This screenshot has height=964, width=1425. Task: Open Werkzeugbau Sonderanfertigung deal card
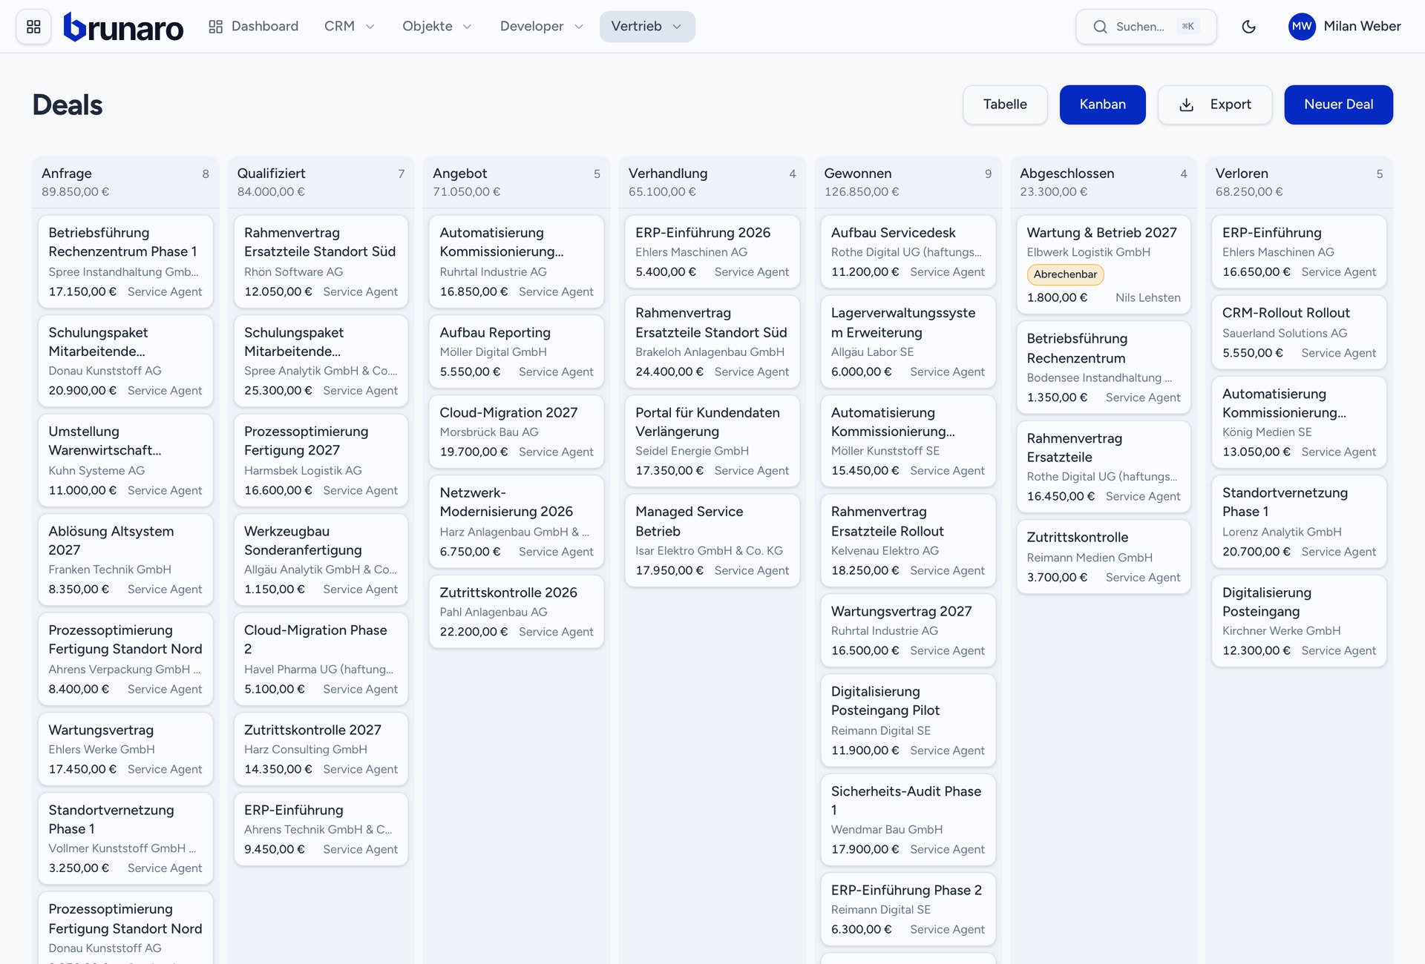pos(321,560)
